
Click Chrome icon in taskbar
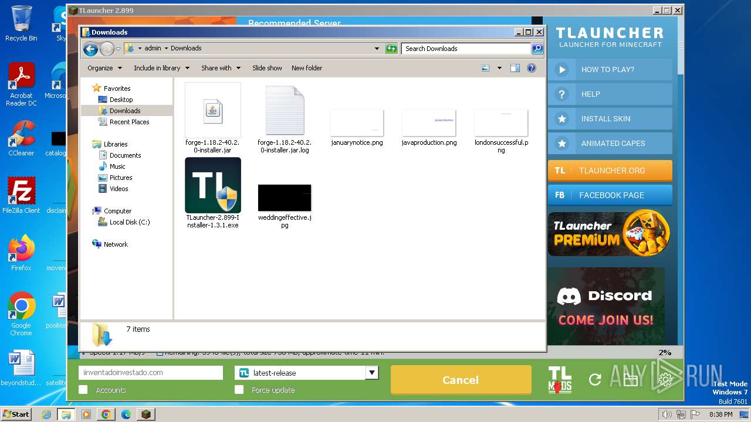click(x=106, y=414)
